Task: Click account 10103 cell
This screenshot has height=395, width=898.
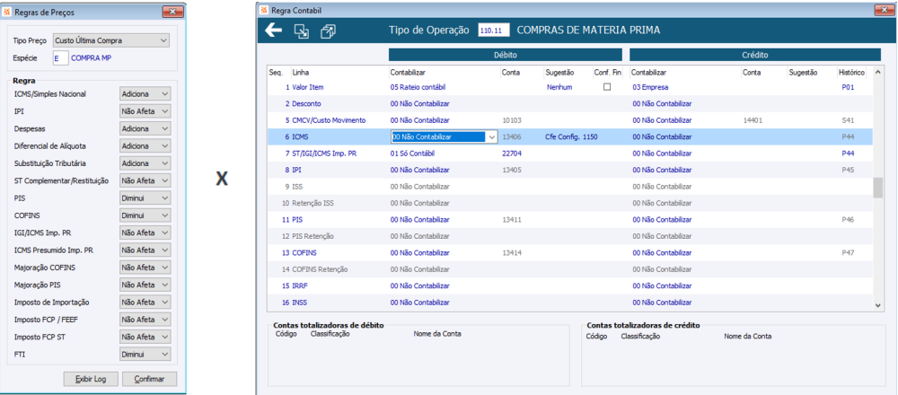Action: click(x=512, y=120)
